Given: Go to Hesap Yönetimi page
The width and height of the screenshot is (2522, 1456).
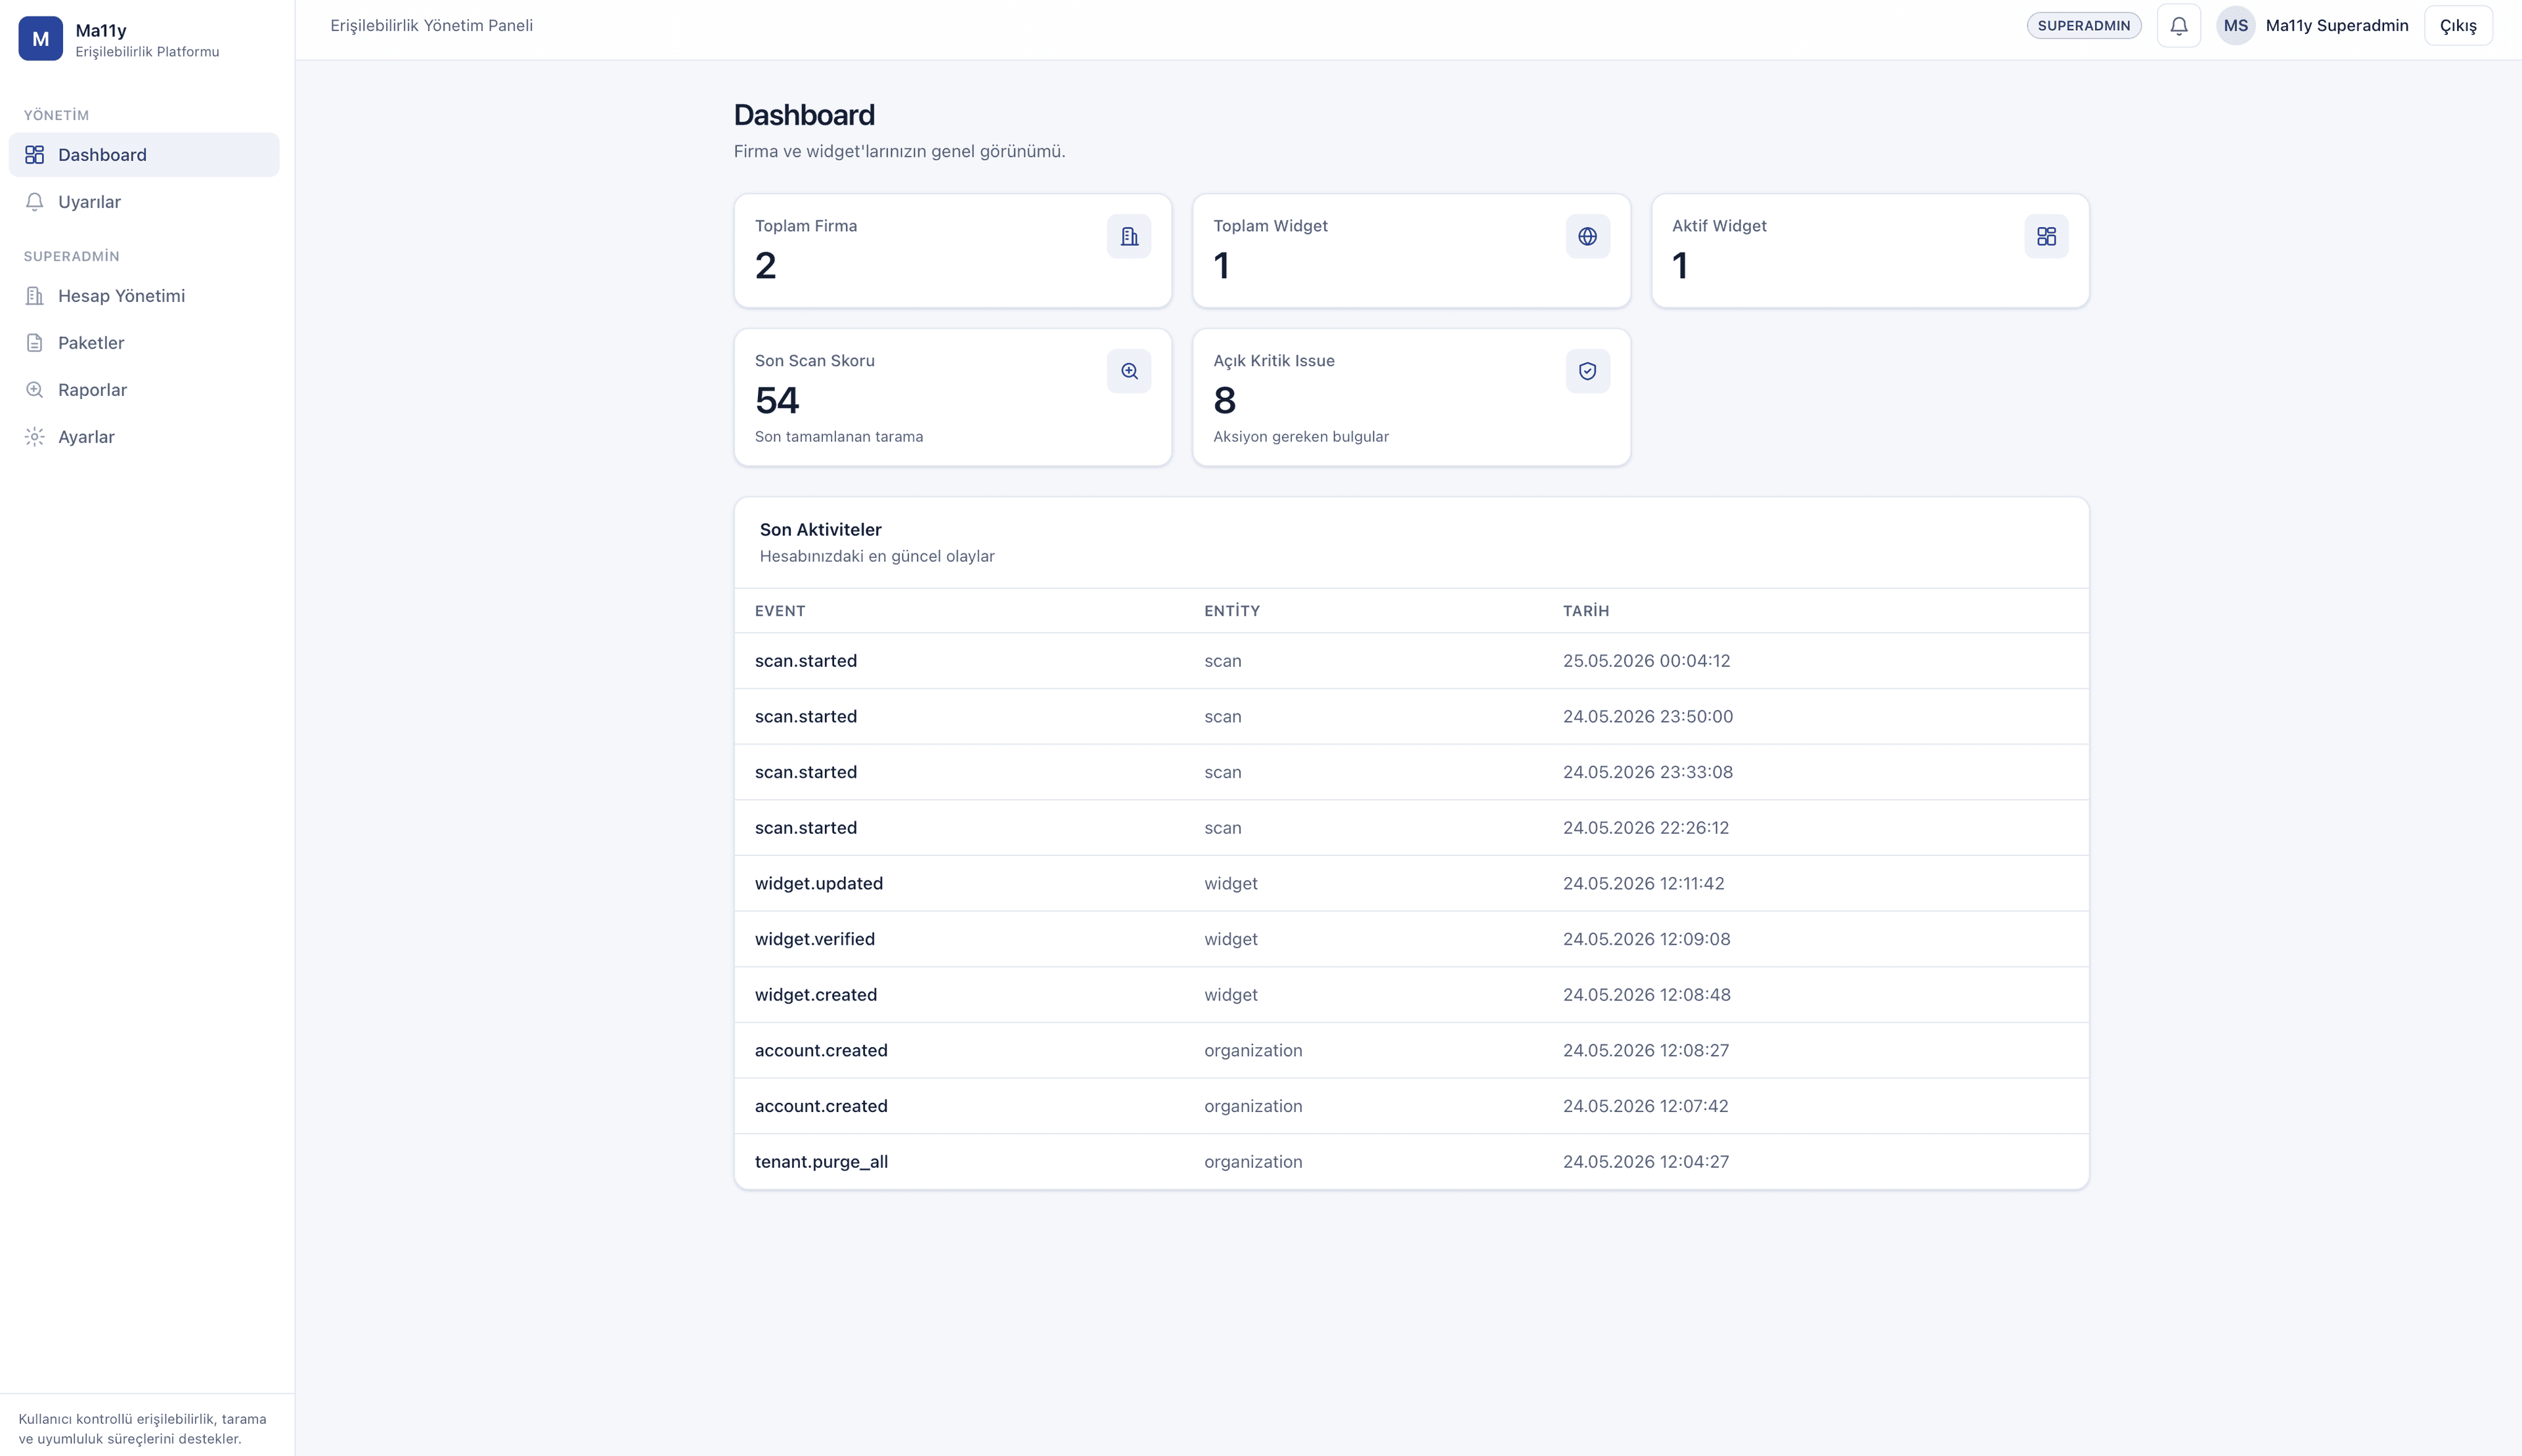Looking at the screenshot, I should tap(144, 296).
